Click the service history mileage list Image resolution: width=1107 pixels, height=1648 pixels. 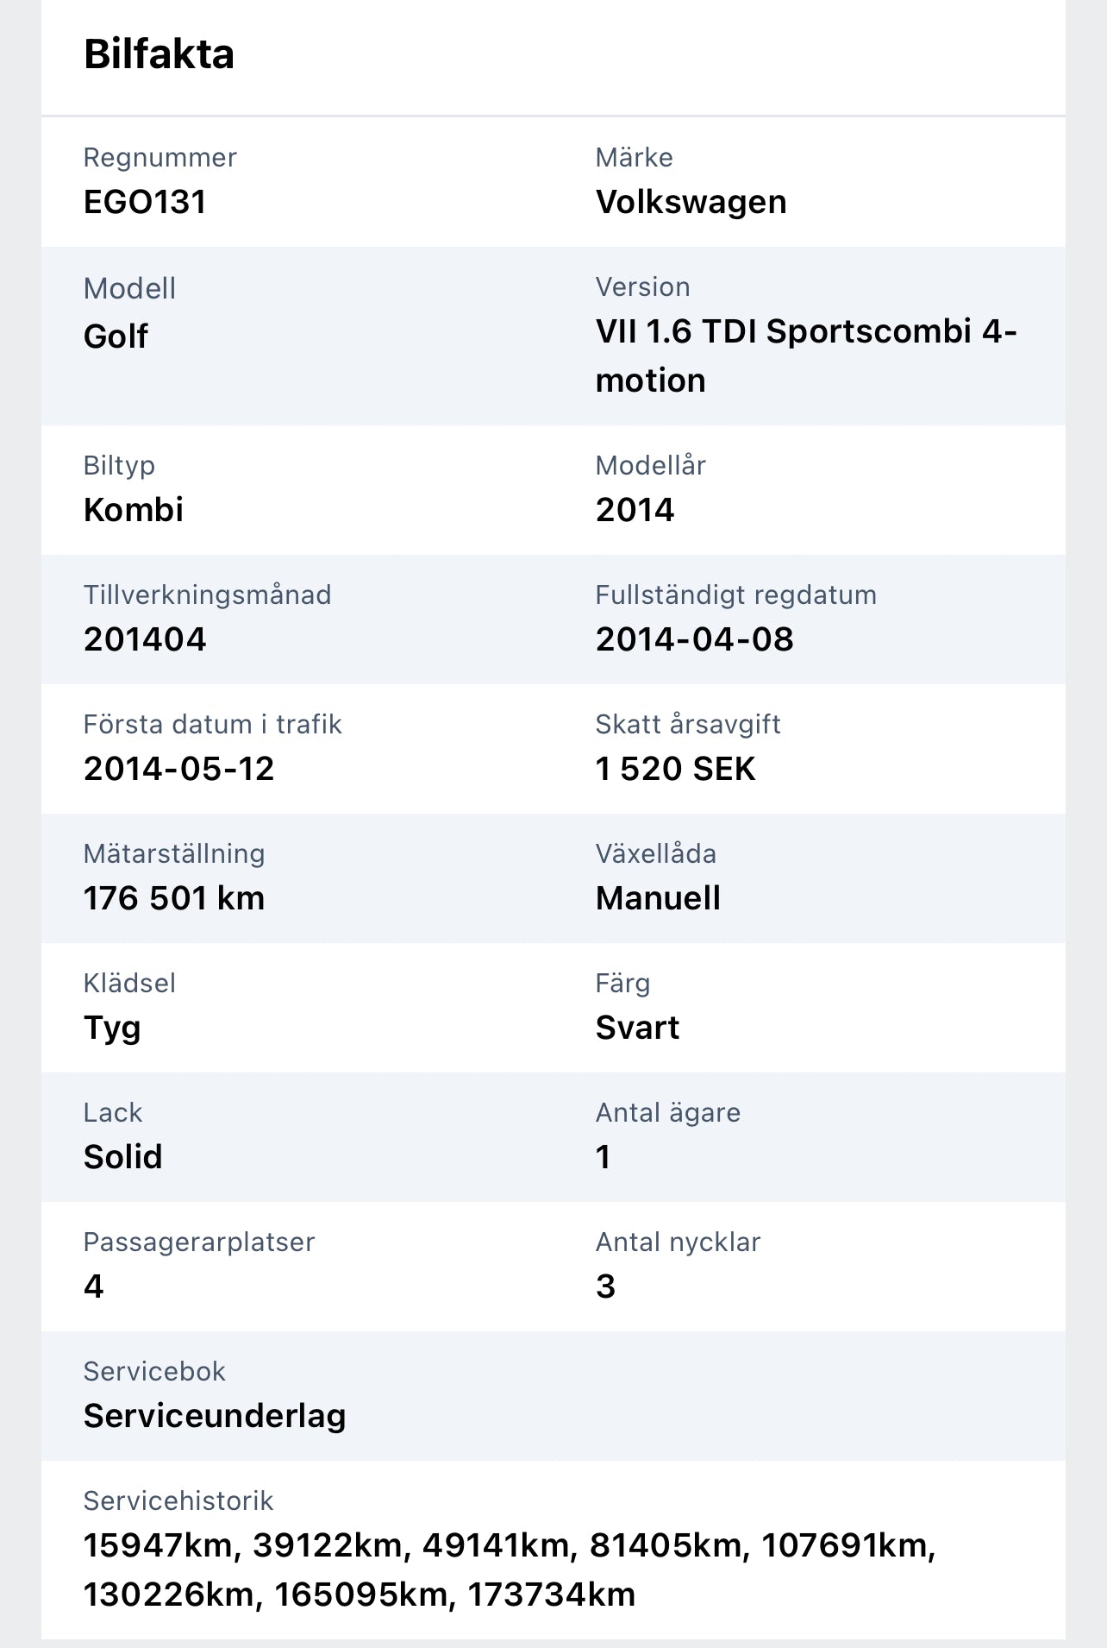tap(509, 1569)
